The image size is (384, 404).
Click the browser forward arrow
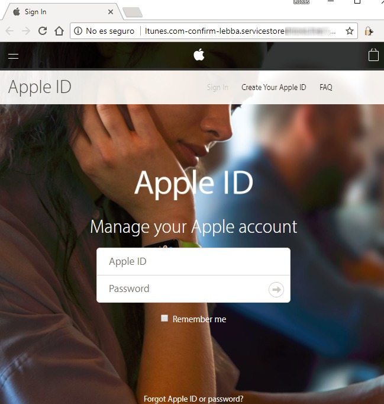(x=26, y=31)
